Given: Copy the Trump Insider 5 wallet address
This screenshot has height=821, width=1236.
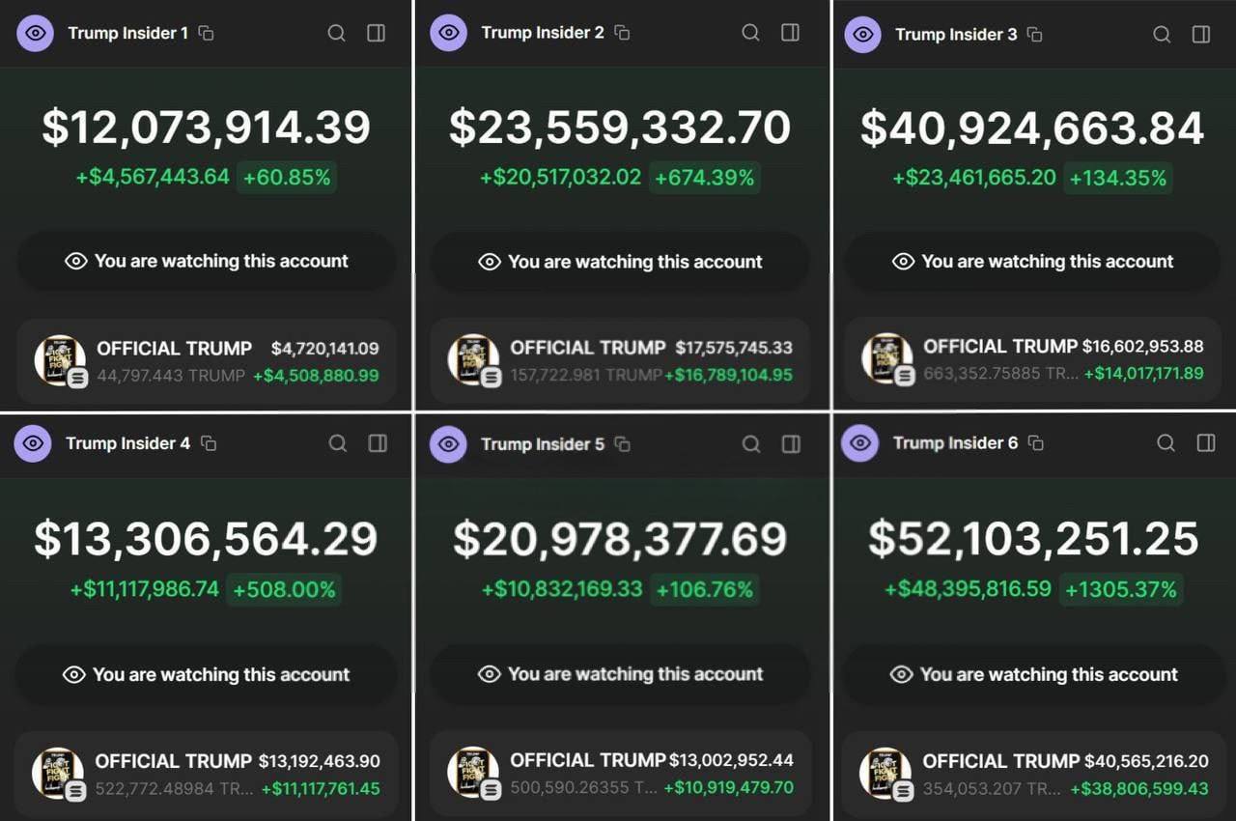Looking at the screenshot, I should point(622,444).
